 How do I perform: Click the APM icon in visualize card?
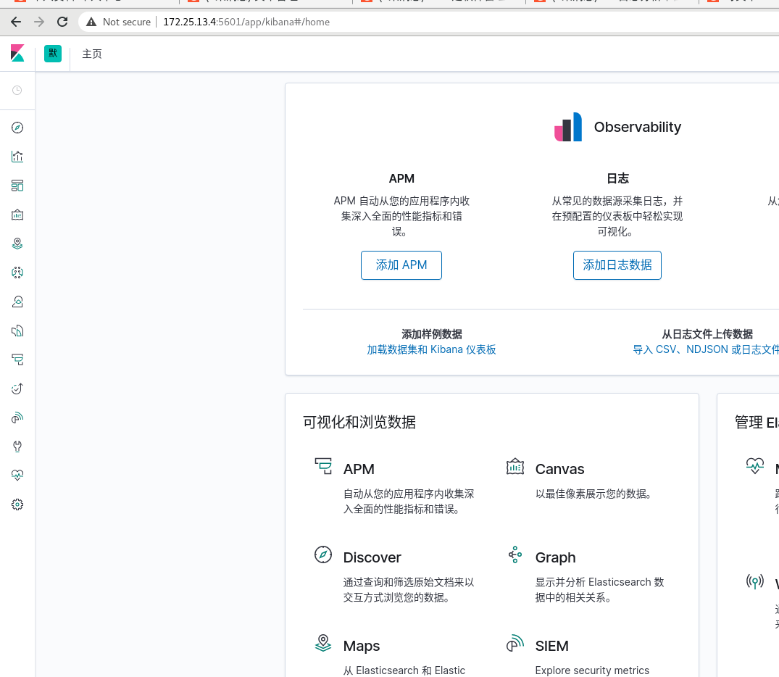click(x=323, y=466)
